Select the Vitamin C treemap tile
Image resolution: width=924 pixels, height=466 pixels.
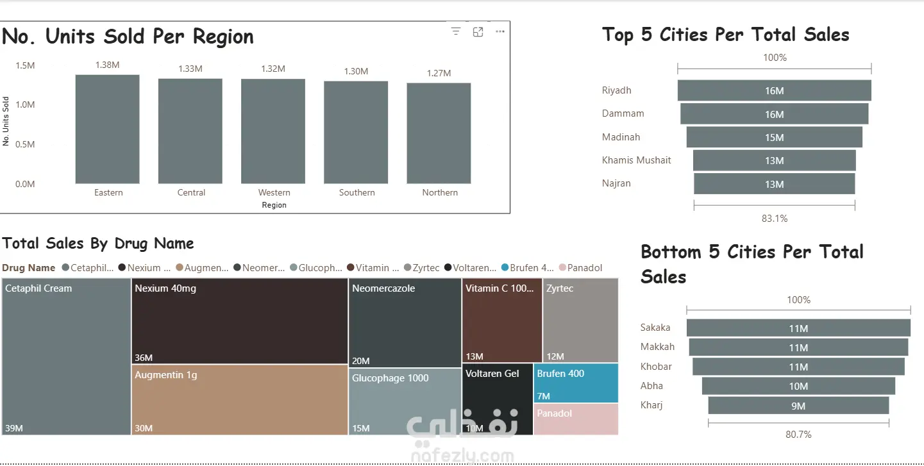(x=502, y=320)
